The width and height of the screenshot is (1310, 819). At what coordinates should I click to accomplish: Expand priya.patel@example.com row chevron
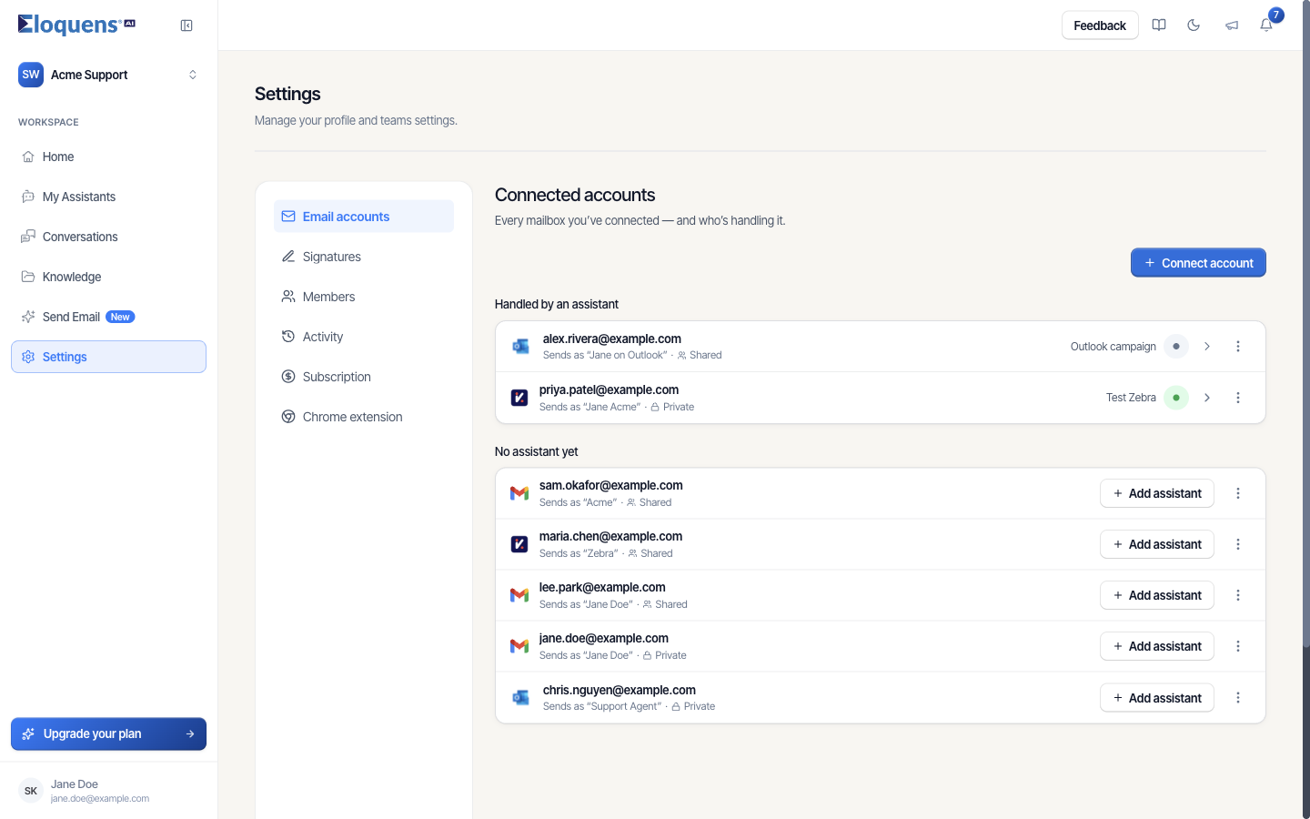[1207, 398]
